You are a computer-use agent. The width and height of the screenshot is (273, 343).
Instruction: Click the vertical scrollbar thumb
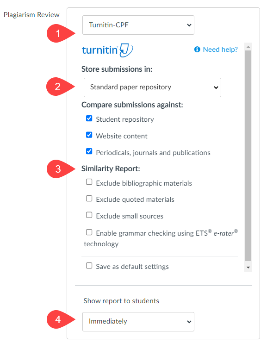tap(248, 156)
